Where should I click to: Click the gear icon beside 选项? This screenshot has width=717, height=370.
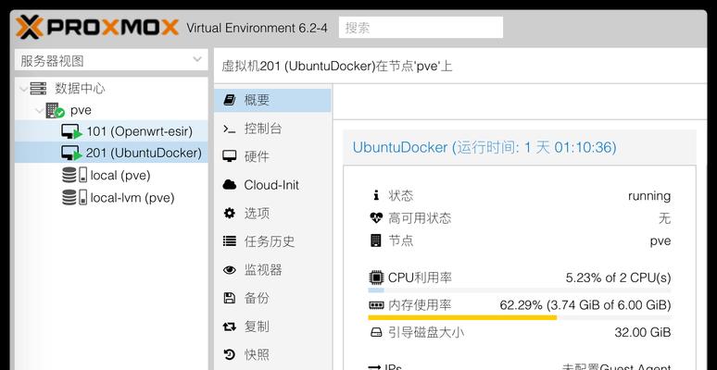tap(229, 213)
